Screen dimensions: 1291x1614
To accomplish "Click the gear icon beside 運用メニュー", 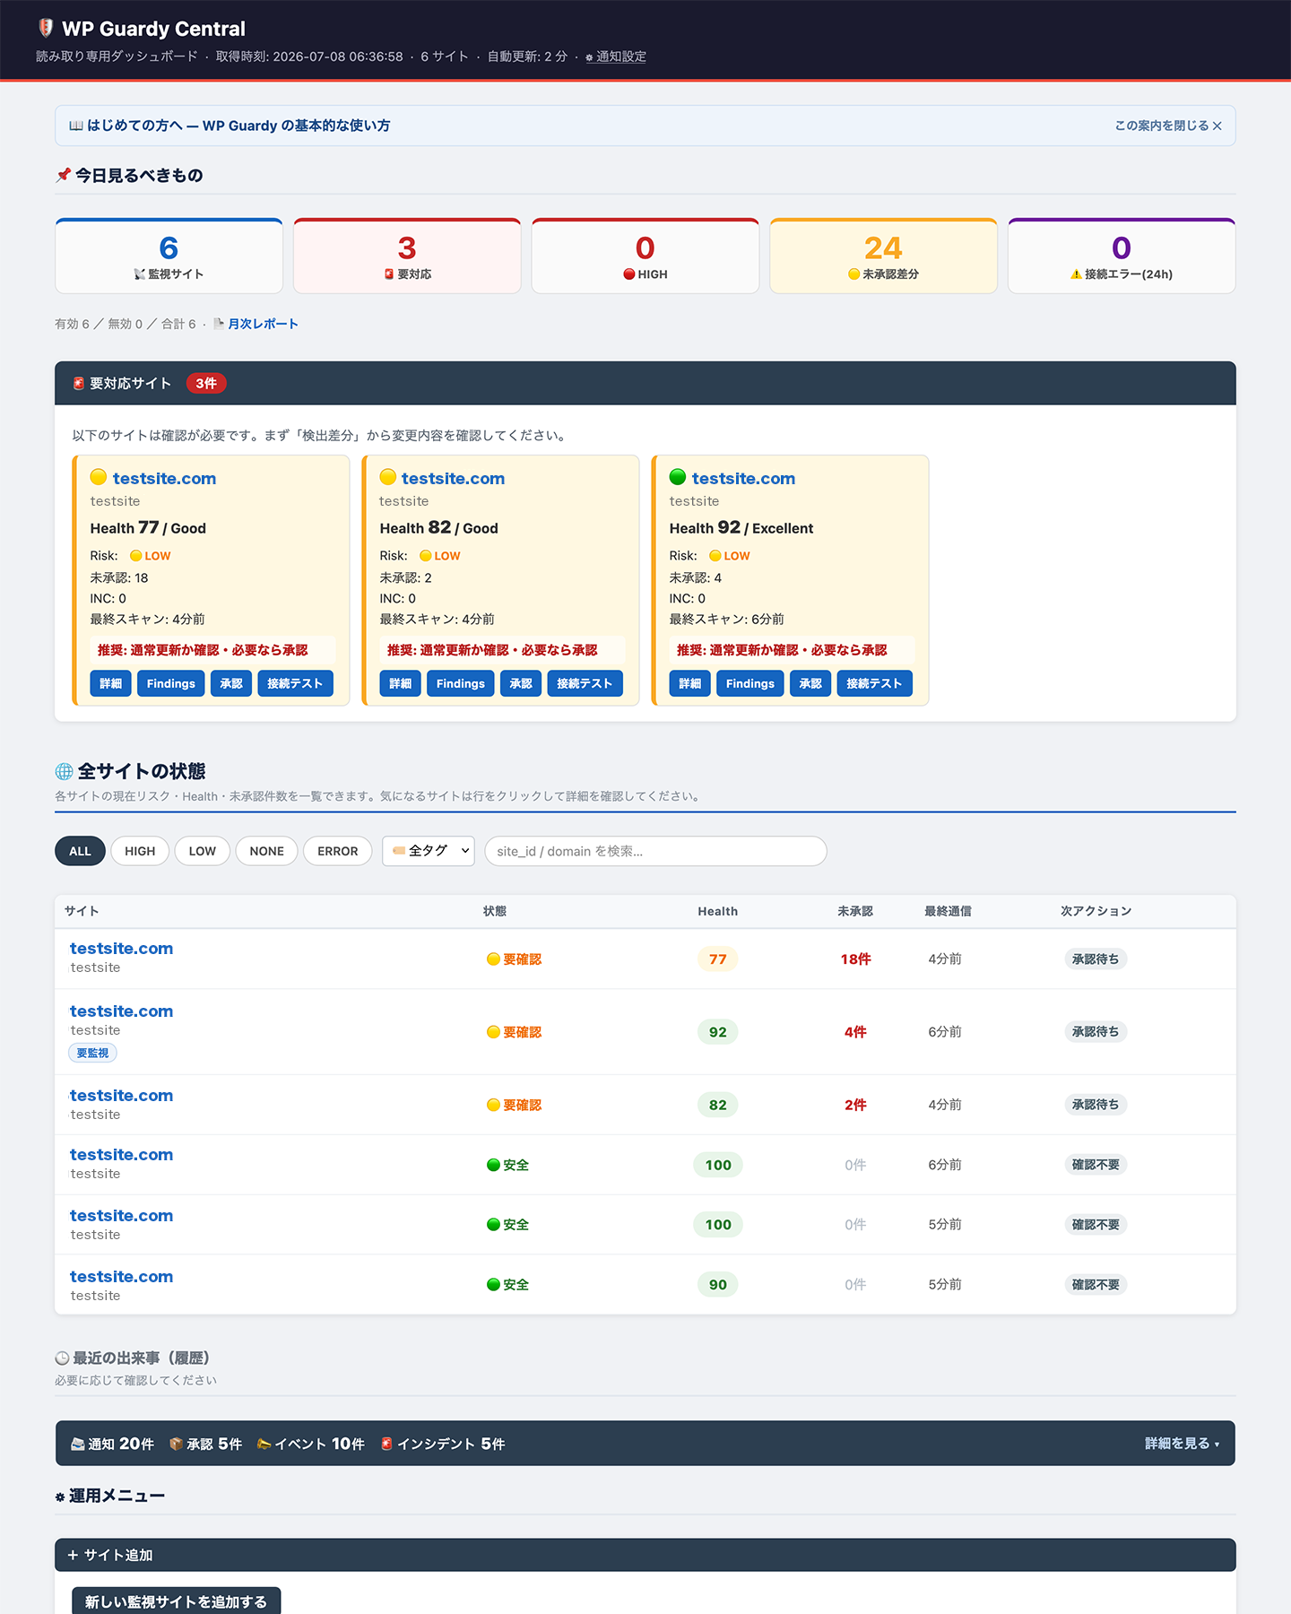I will click(60, 1497).
